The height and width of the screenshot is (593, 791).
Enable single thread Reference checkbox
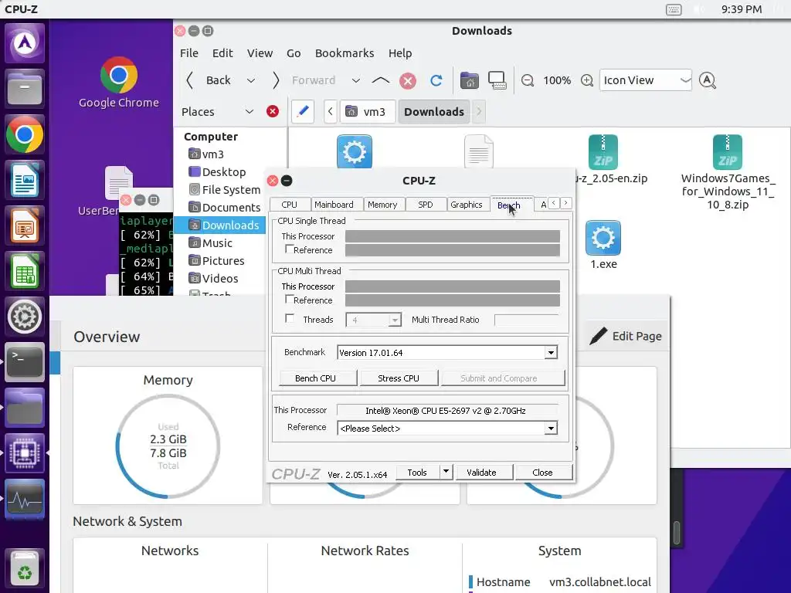coord(290,249)
